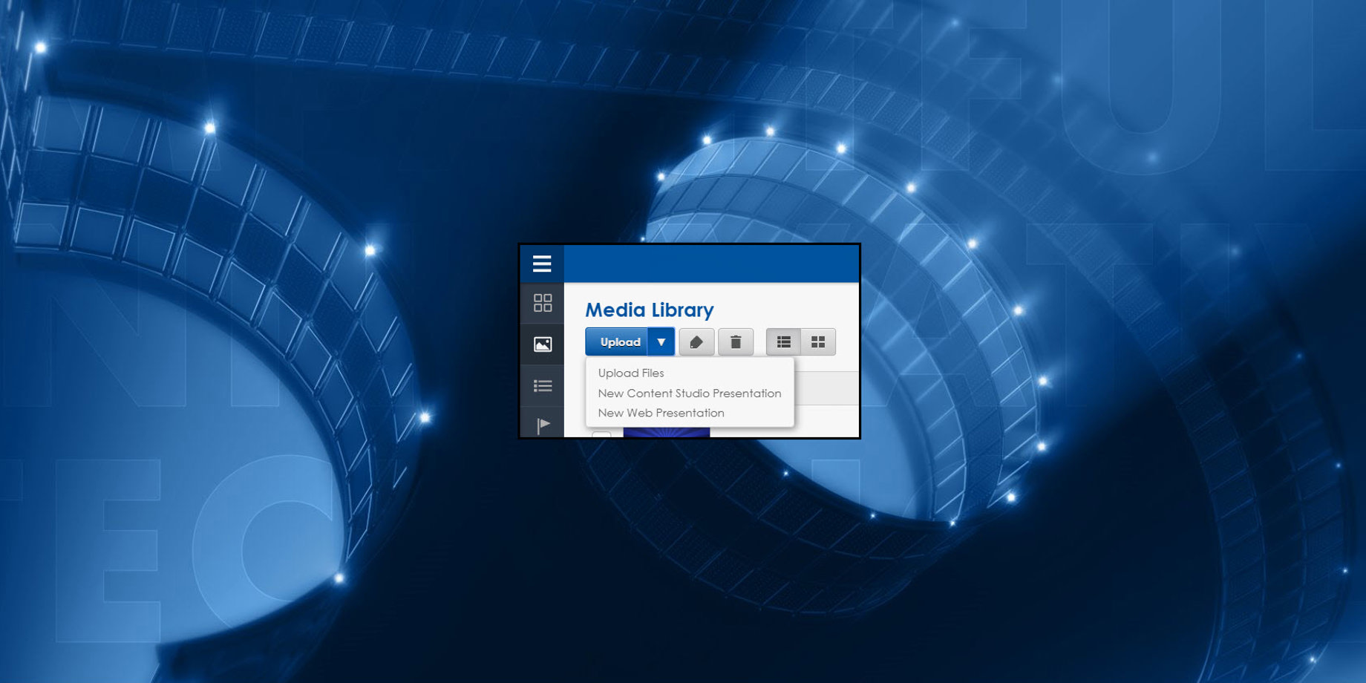Image resolution: width=1366 pixels, height=683 pixels.
Task: Select New Content Studio Presentation
Action: click(x=690, y=393)
